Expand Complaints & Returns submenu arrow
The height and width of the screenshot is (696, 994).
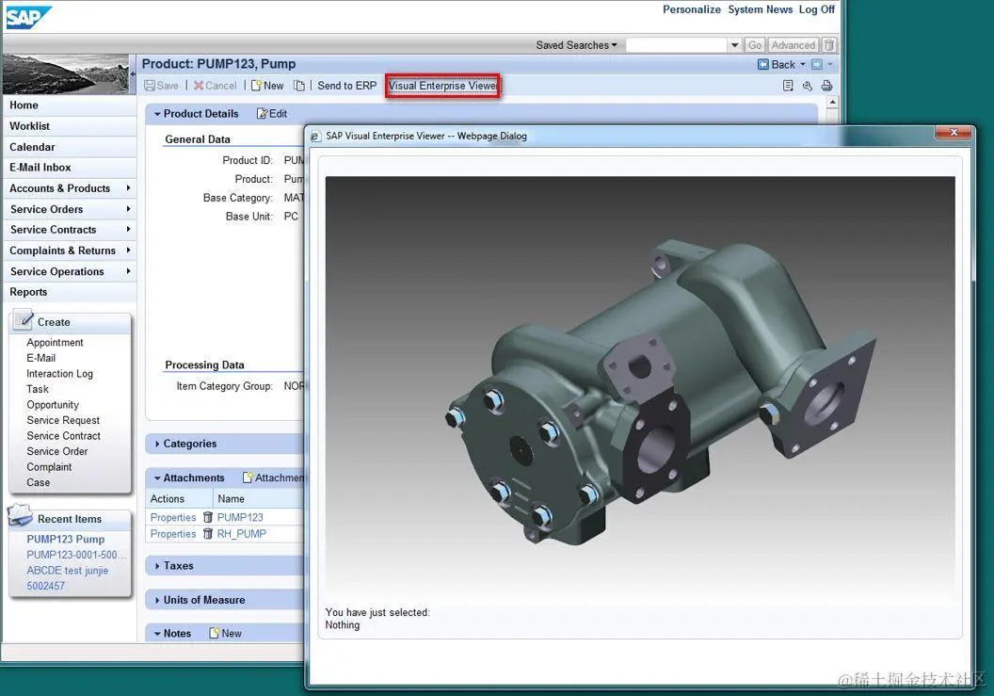pos(128,250)
